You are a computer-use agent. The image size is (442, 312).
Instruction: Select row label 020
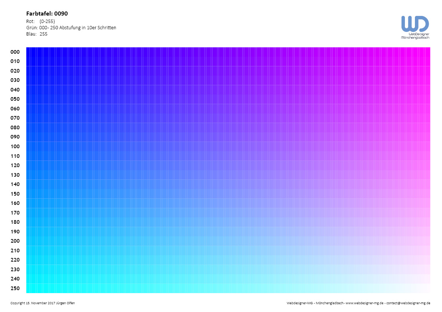(x=15, y=71)
